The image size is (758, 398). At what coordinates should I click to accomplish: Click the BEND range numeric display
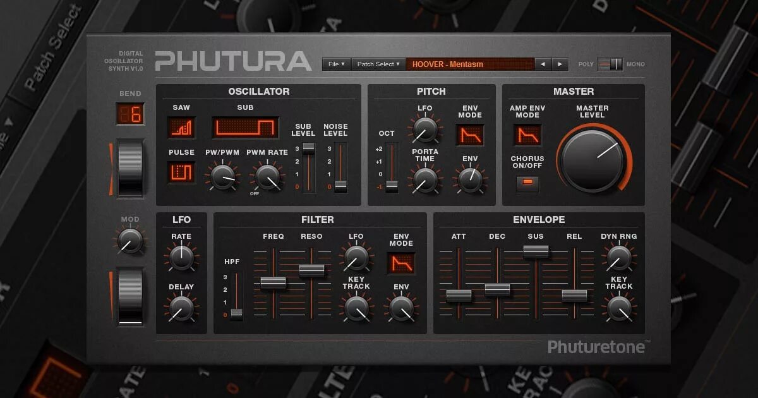coord(130,114)
